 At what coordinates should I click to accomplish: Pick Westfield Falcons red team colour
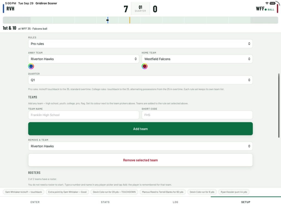(x=145, y=66)
